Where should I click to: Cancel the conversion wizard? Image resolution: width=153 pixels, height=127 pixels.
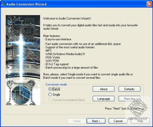pos(118,121)
